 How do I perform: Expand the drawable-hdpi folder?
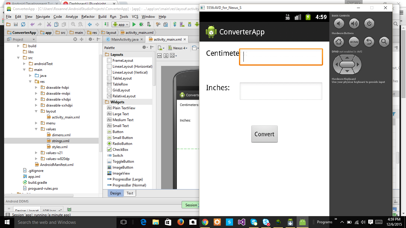point(36,87)
